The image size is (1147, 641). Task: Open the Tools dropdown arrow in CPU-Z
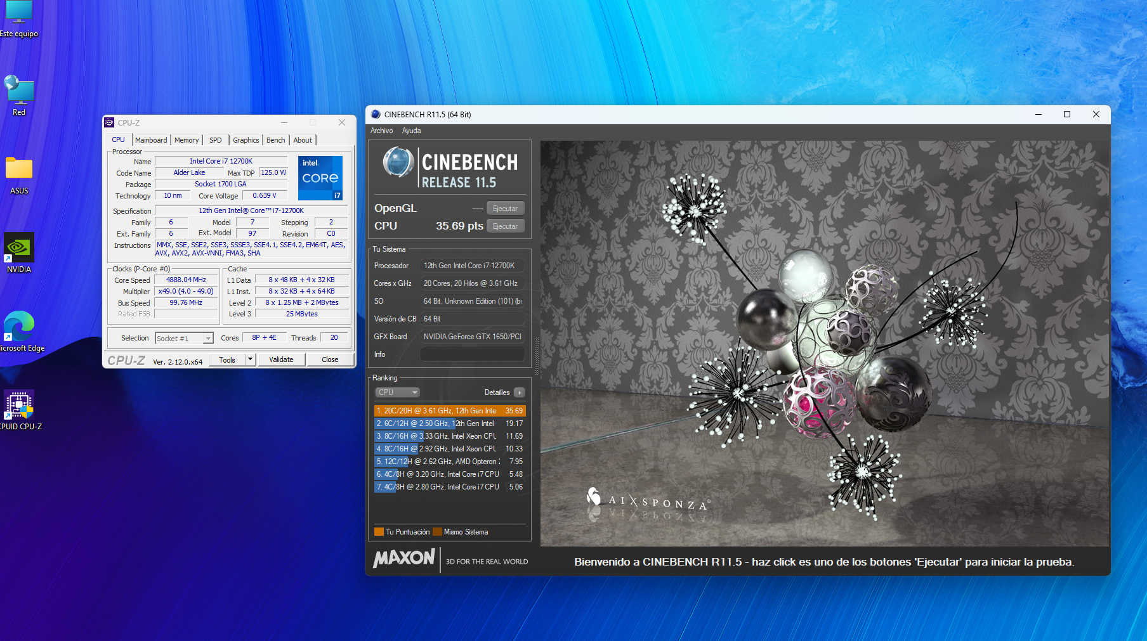pos(250,359)
